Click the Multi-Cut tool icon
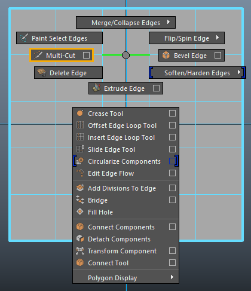This screenshot has height=291, width=251. click(x=38, y=55)
